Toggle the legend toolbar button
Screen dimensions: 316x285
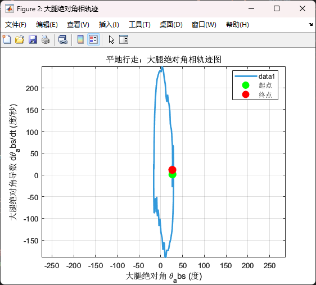click(x=93, y=39)
